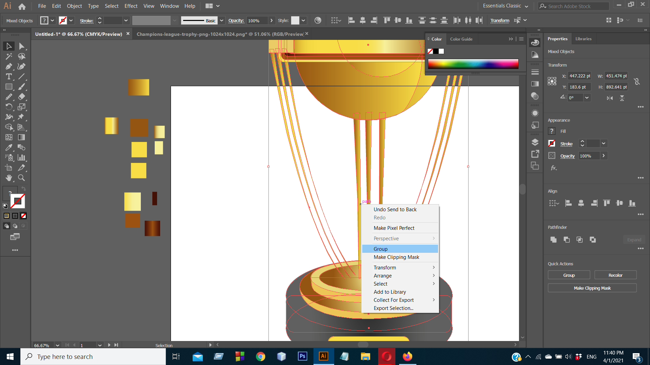Screen dimensions: 650x365
Task: Click Group quick action button
Action: coord(569,275)
